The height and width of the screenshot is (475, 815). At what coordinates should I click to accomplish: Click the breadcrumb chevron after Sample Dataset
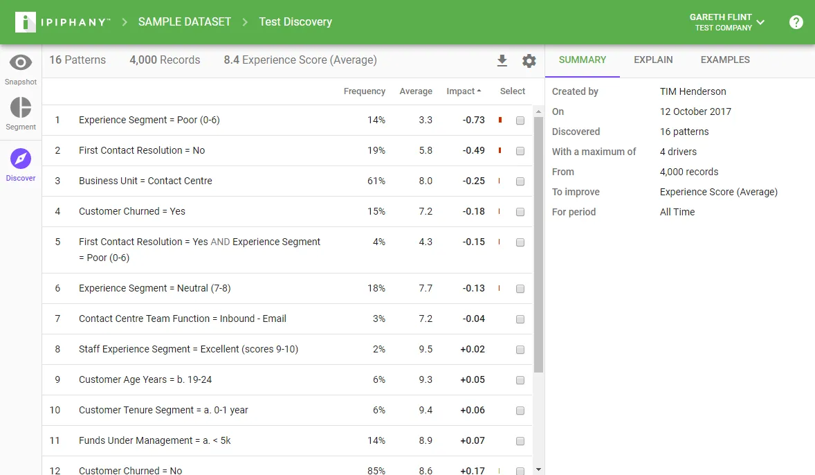(x=245, y=22)
